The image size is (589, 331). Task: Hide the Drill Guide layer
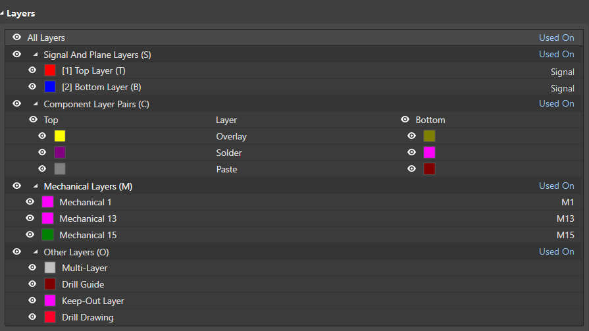click(32, 284)
